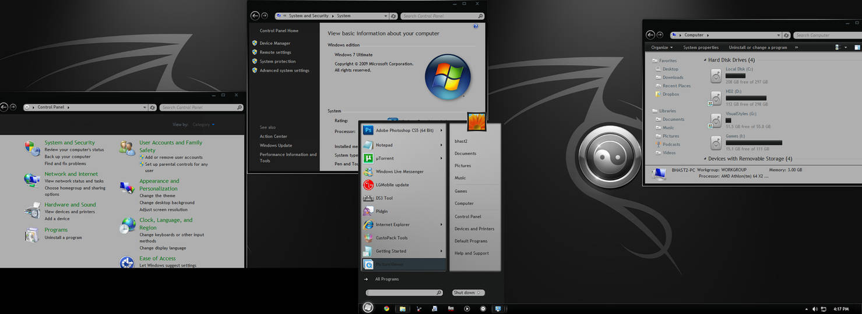The width and height of the screenshot is (862, 314).
Task: Click System properties in Computer toolbar
Action: tap(701, 47)
